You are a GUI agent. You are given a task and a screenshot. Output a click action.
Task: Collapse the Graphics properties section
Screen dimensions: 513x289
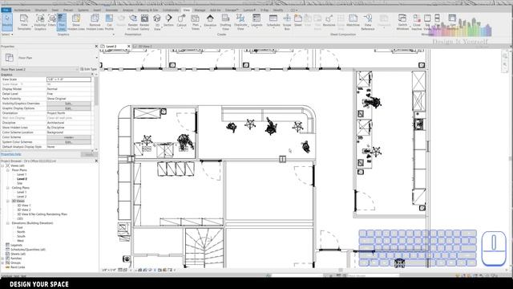pos(92,75)
